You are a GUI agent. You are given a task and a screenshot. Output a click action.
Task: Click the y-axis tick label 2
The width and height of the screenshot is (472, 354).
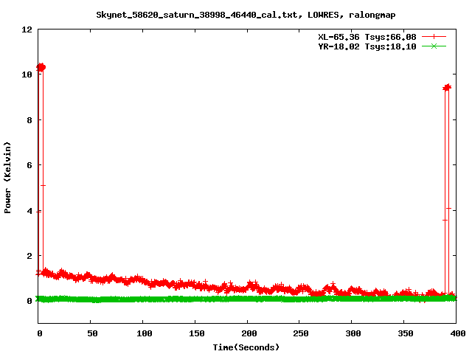(29, 256)
